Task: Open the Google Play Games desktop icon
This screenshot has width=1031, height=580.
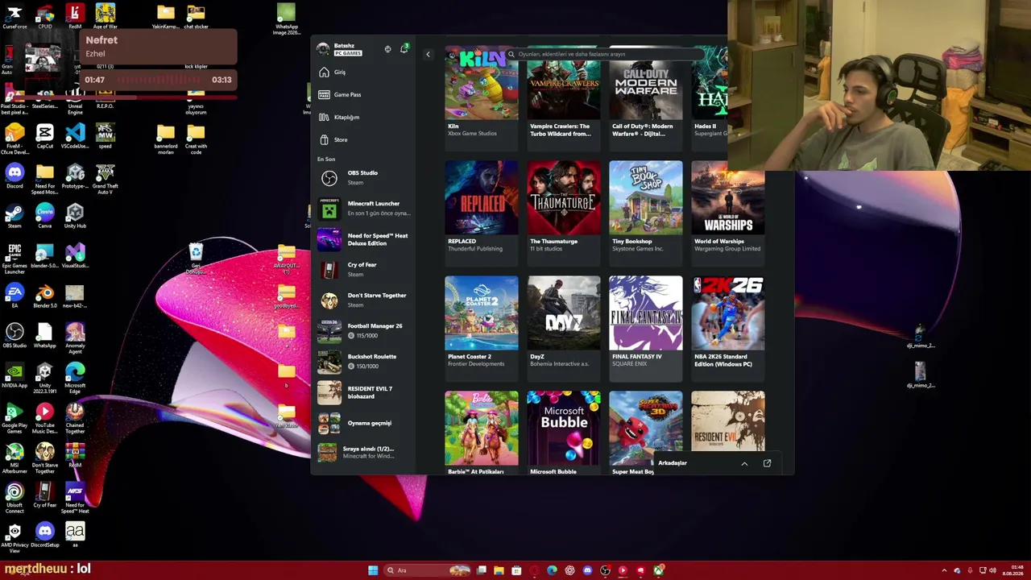Action: 14,417
